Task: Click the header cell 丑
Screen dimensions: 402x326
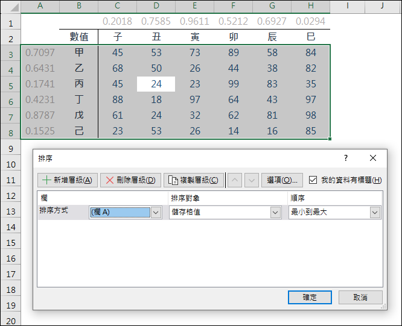Action: coord(156,37)
